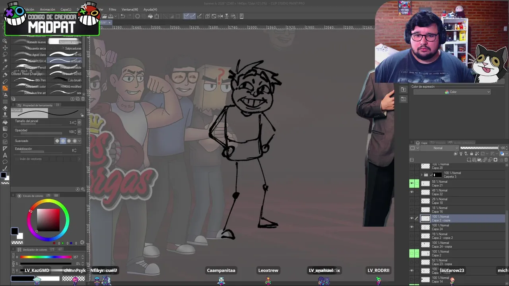
Task: Click the Flip horizontal icon in command bar
Action: click(x=220, y=16)
